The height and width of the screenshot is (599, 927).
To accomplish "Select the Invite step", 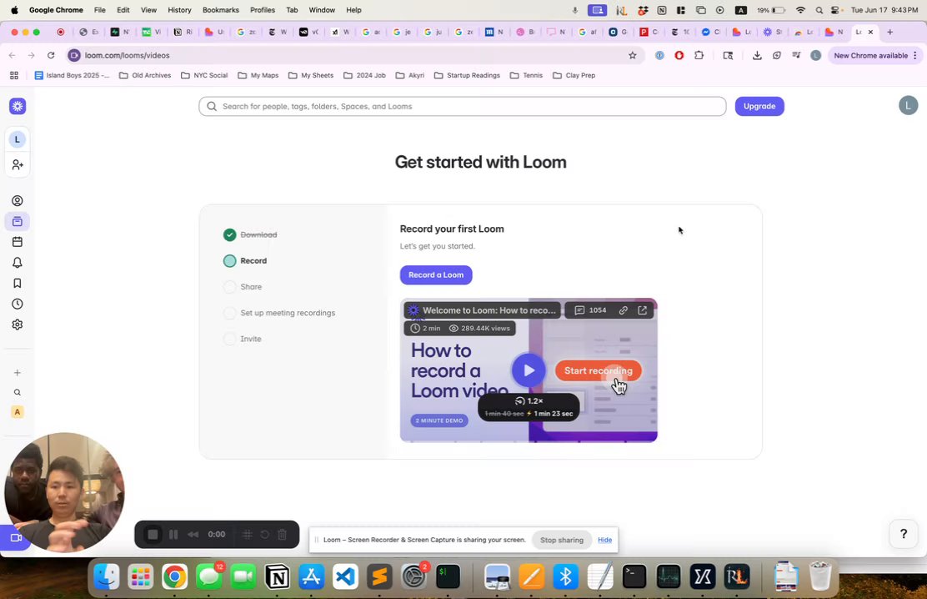I will (x=243, y=340).
